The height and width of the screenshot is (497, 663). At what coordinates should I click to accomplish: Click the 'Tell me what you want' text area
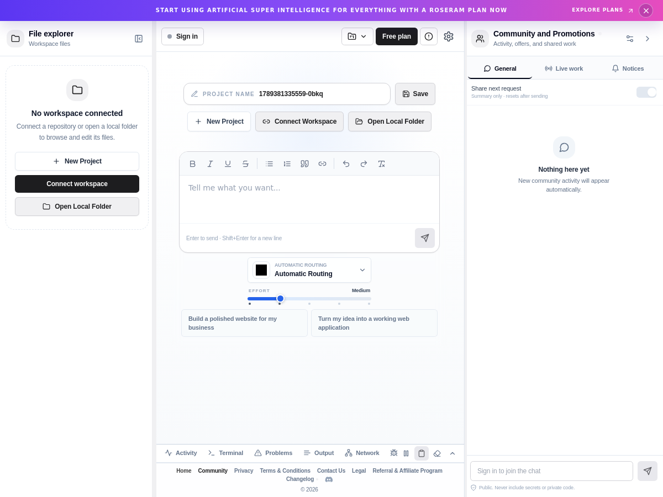pyautogui.click(x=309, y=199)
